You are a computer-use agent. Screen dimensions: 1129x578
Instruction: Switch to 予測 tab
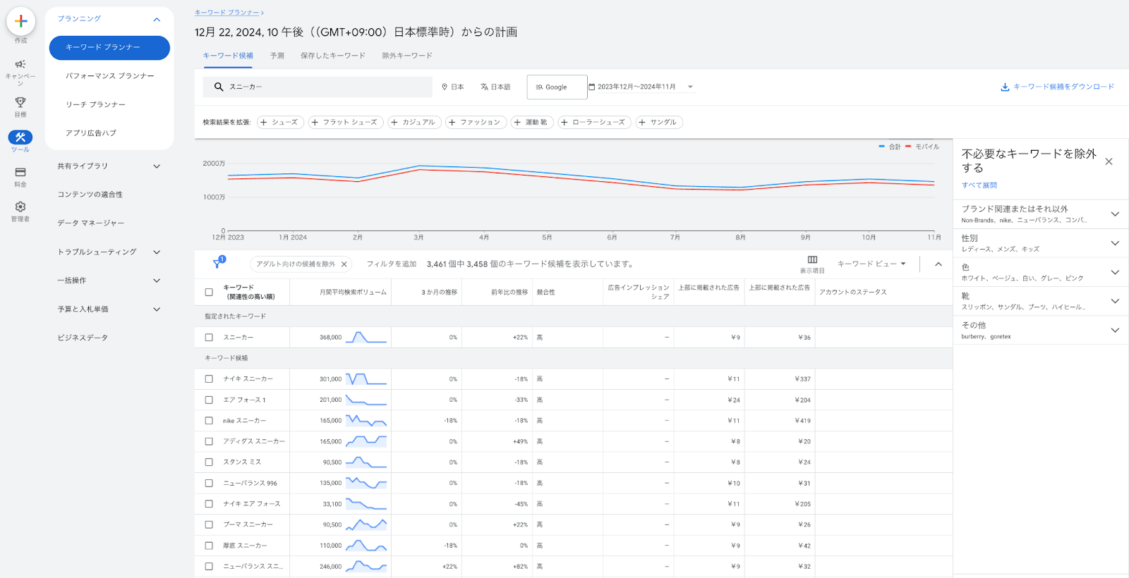point(277,56)
